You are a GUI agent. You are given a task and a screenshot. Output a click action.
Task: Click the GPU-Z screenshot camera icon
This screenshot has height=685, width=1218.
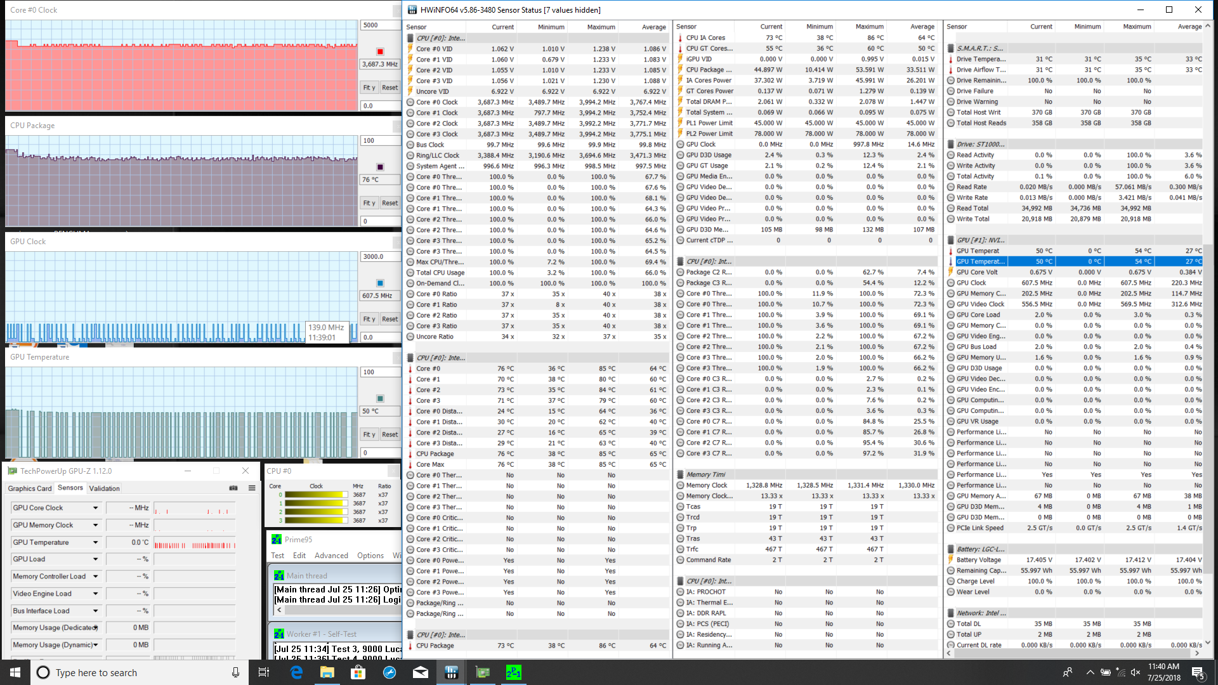[233, 488]
